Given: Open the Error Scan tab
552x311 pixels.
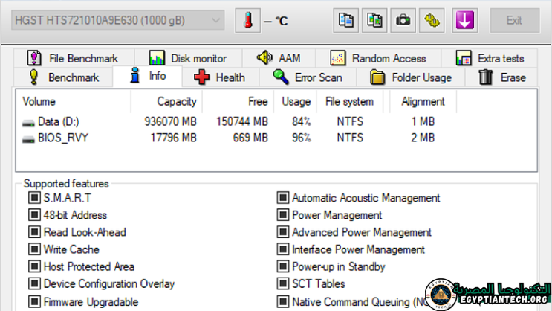Looking at the screenshot, I should click(x=308, y=77).
